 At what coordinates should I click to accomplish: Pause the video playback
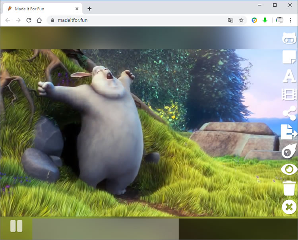coord(16,226)
